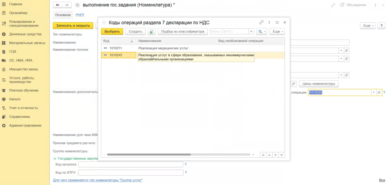Expand the Еще menu in the dialog
The height and width of the screenshot is (185, 387).
[x=277, y=32]
